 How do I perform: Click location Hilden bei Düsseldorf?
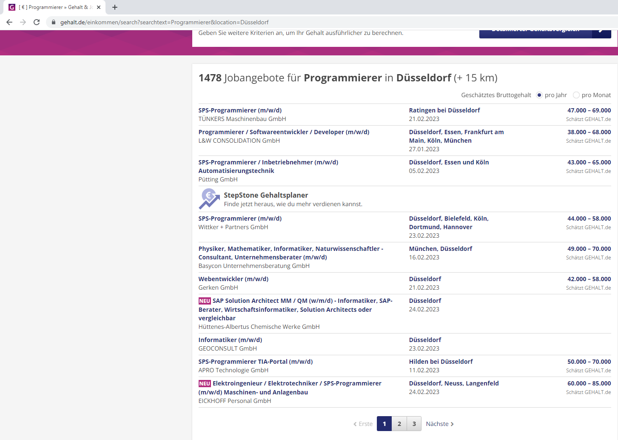click(x=441, y=362)
